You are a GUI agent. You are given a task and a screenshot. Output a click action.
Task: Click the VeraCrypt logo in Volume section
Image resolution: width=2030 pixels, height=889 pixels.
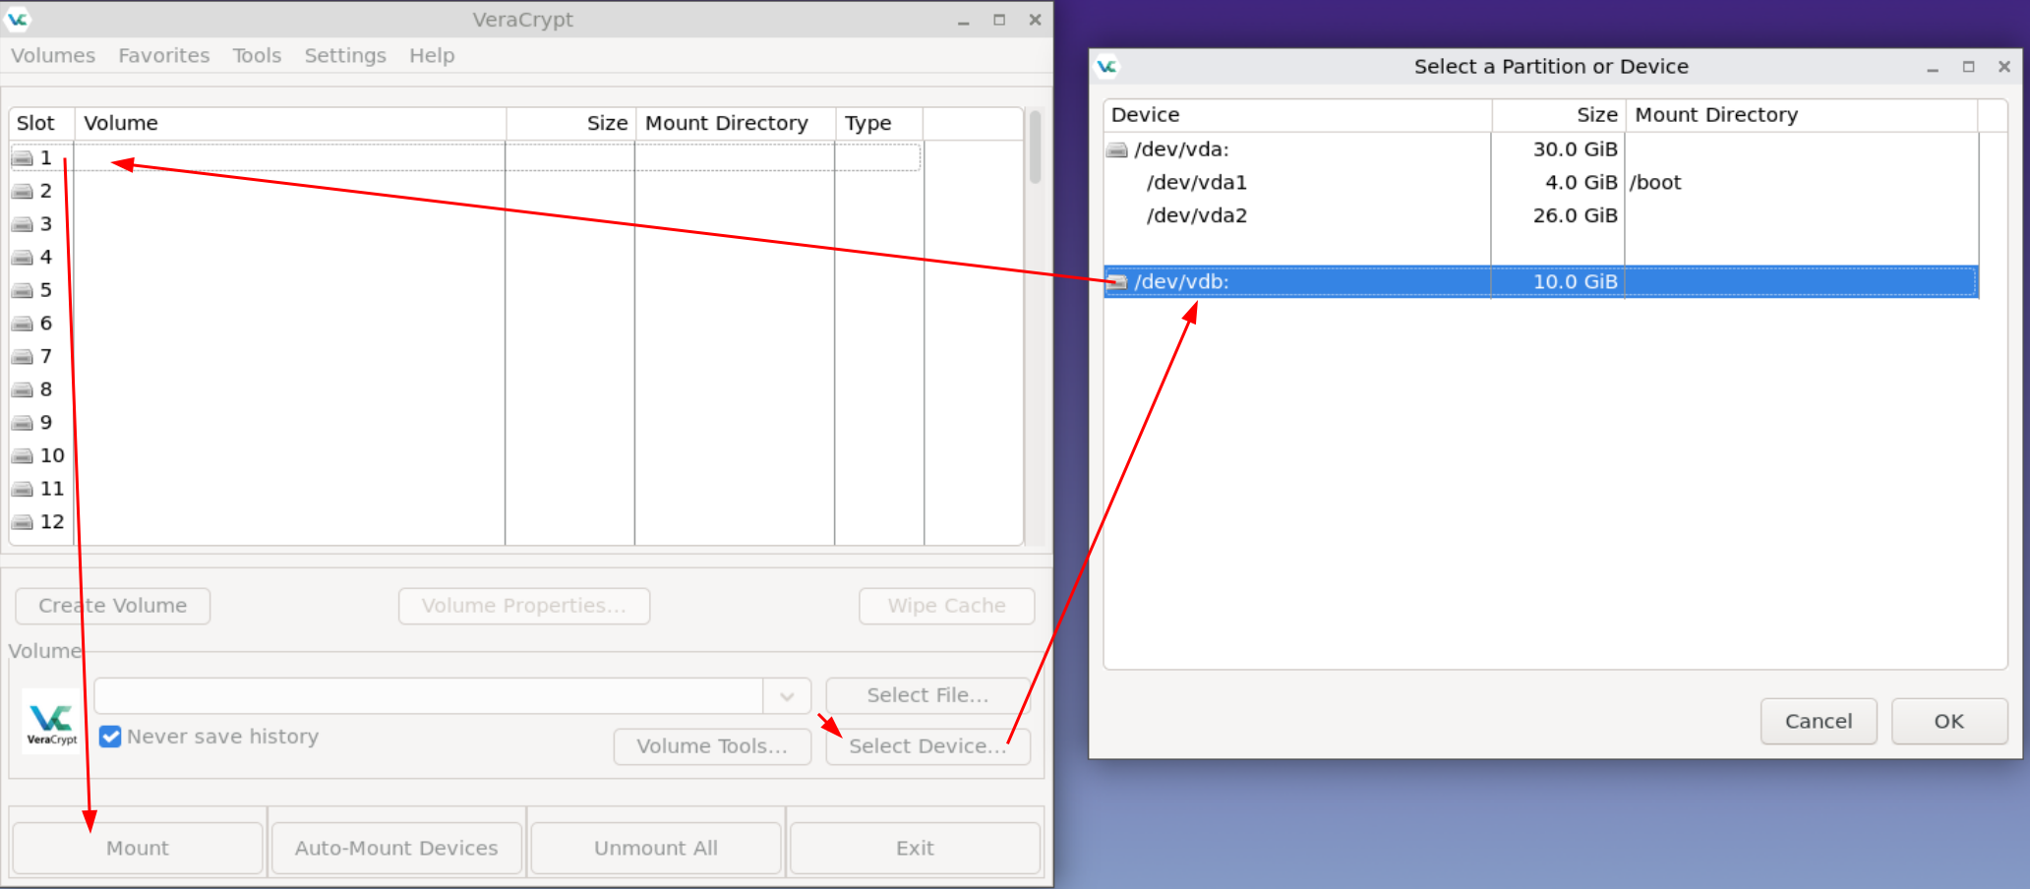[x=51, y=722]
